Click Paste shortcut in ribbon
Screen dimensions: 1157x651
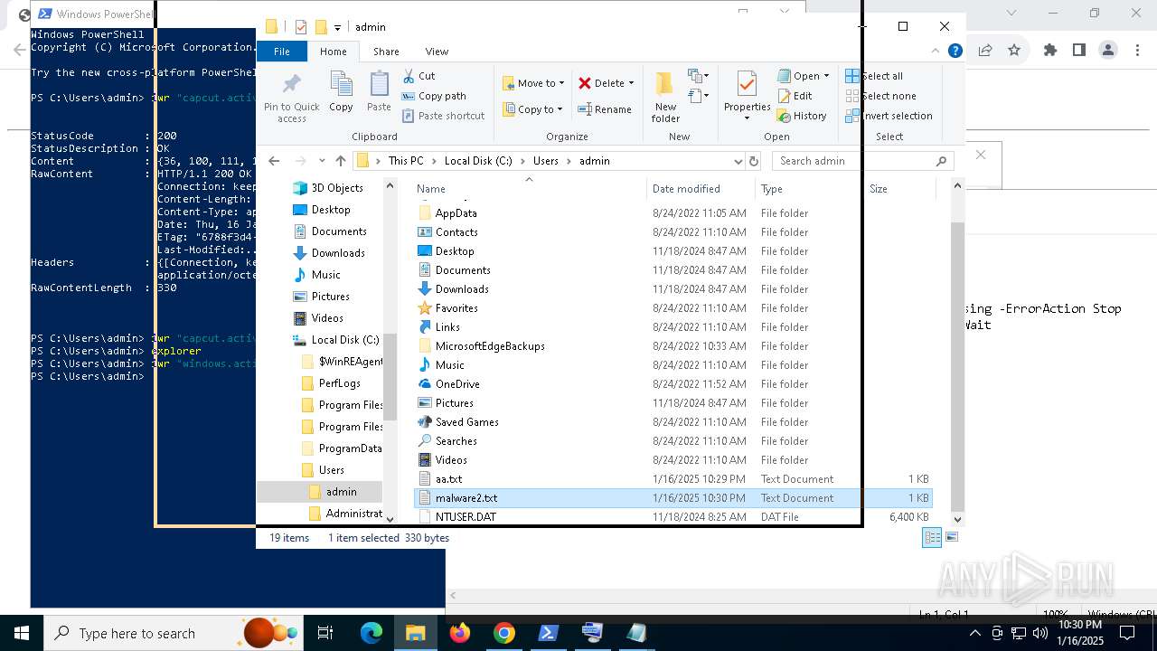point(443,116)
